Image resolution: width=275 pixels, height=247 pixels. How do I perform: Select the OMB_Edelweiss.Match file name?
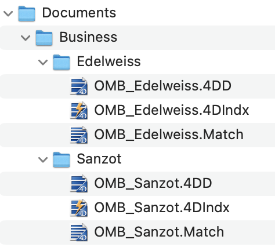(169, 135)
